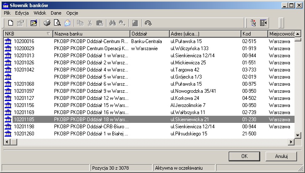Click 'w Warszawie' in Oddział column
This screenshot has height=173, width=305.
tap(144, 48)
